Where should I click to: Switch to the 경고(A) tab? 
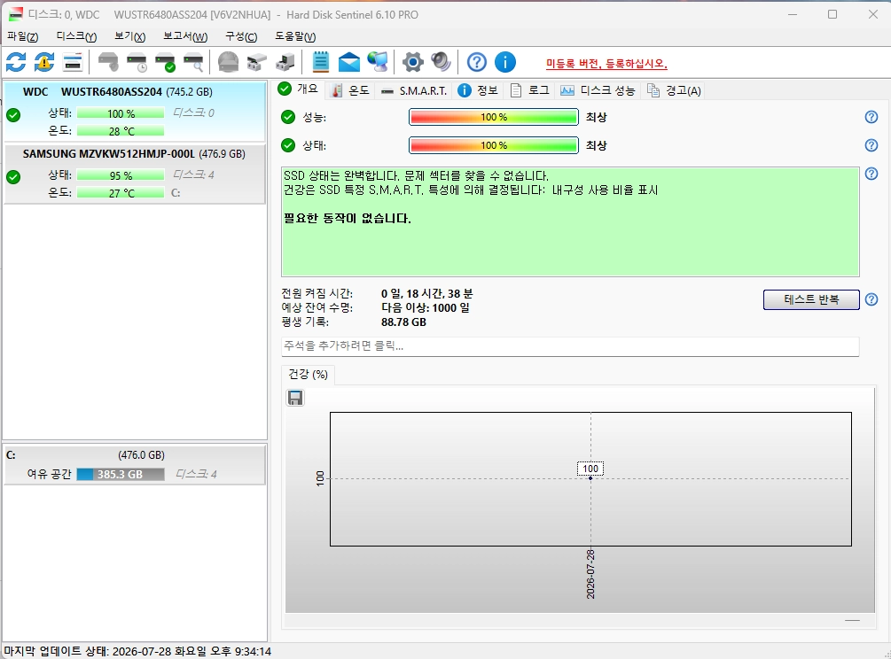pyautogui.click(x=674, y=90)
